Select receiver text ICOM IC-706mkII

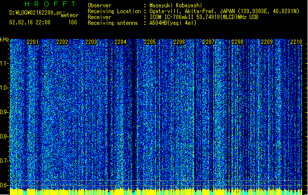(x=172, y=17)
